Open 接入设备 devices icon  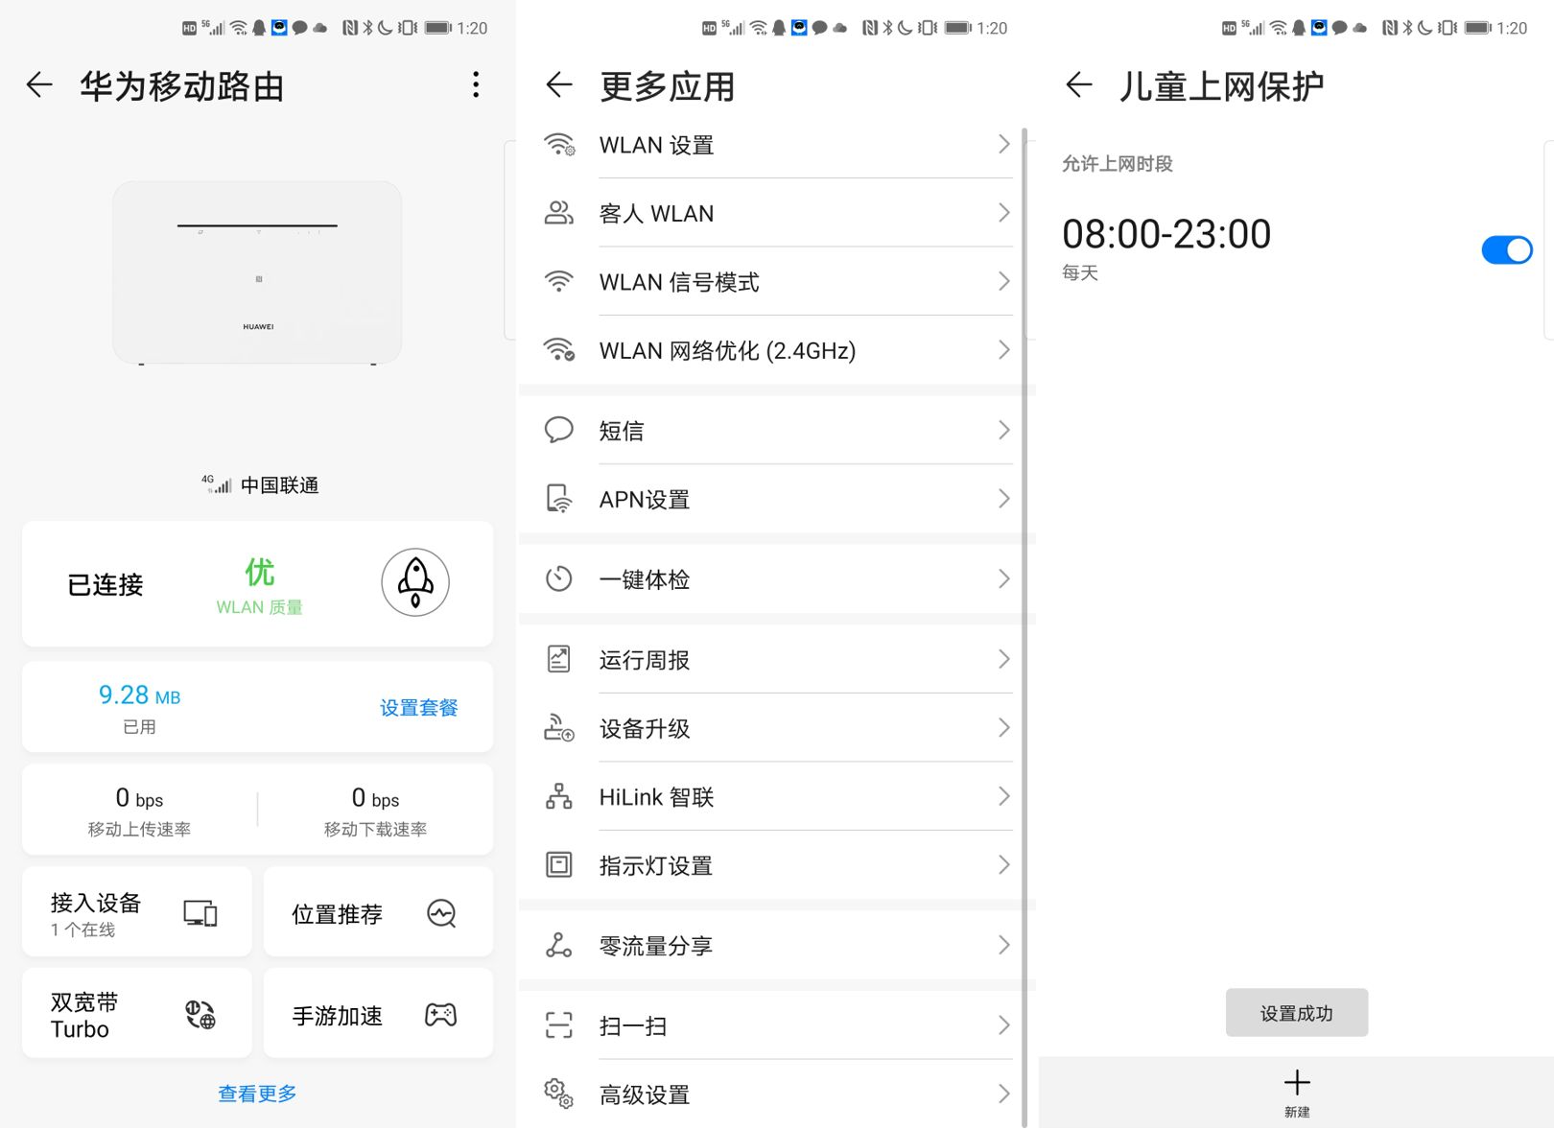coord(200,913)
